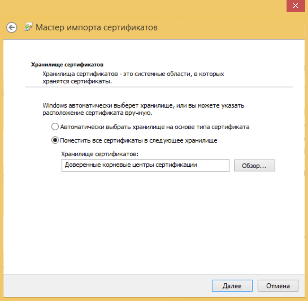The width and height of the screenshot is (308, 301).
Task: Click the horizontal separator line under the description
Action: click(x=159, y=87)
